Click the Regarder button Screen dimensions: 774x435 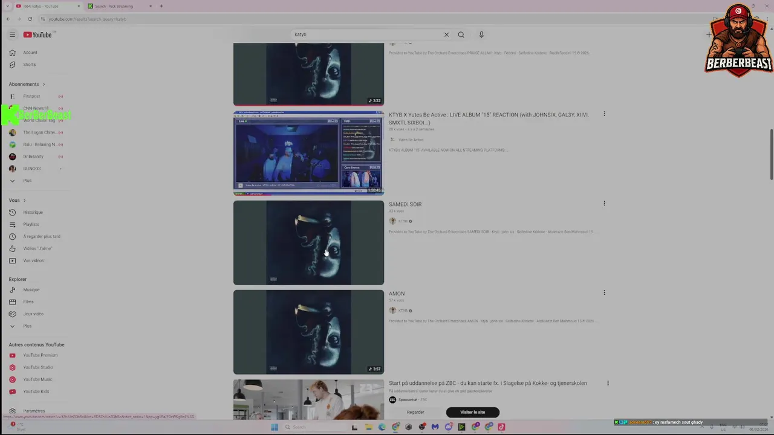click(x=415, y=412)
